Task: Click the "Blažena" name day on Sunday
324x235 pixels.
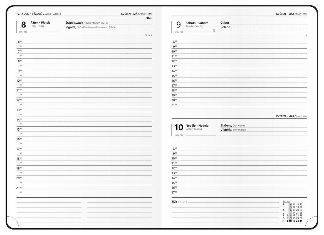Action: (226, 126)
